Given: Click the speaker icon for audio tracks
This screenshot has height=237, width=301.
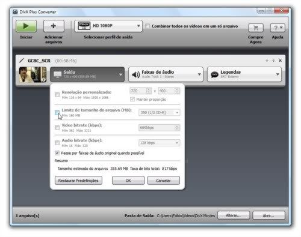Looking at the screenshot, I should pyautogui.click(x=136, y=74).
